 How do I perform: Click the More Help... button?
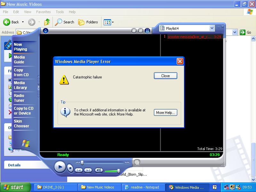click(165, 113)
